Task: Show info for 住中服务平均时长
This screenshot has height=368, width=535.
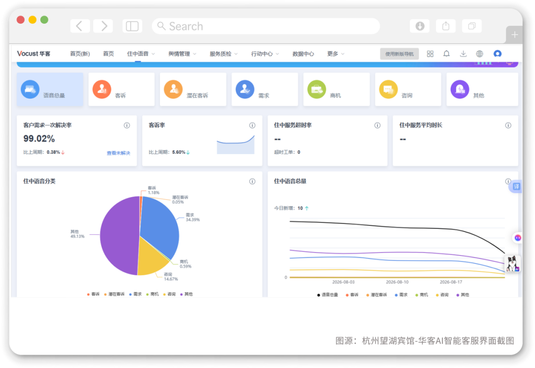Action: [x=508, y=125]
